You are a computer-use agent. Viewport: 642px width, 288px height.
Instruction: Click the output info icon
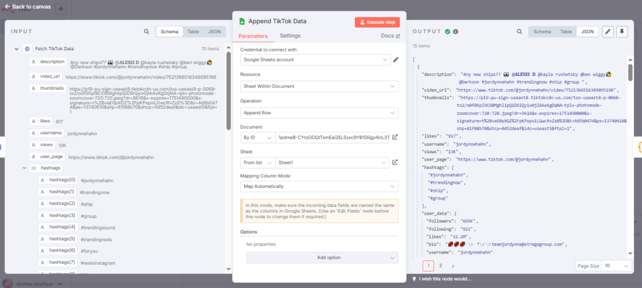click(455, 31)
